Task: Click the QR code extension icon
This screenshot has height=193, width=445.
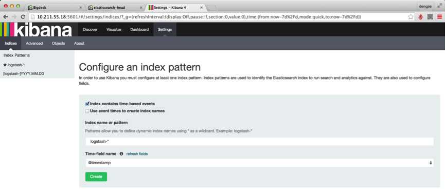Action: coord(430,17)
